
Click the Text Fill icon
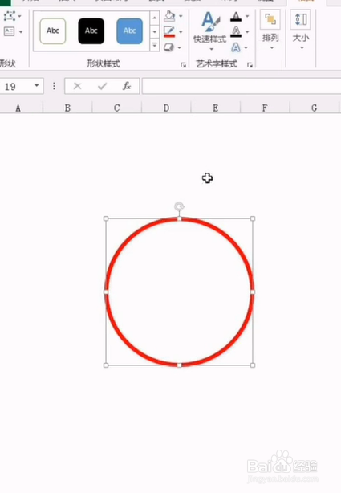pyautogui.click(x=236, y=16)
